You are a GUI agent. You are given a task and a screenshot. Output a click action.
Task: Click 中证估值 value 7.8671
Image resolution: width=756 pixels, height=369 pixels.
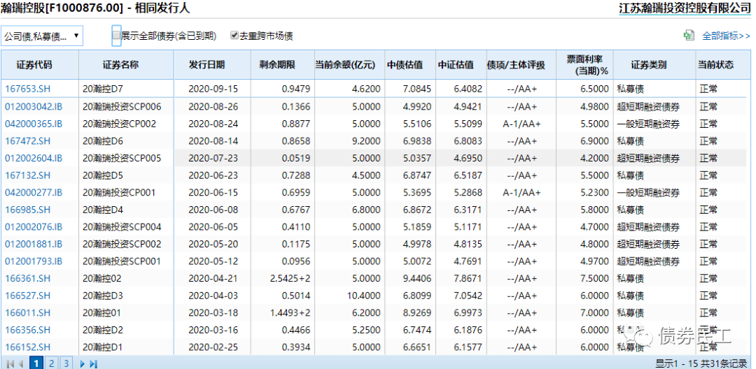coord(468,279)
